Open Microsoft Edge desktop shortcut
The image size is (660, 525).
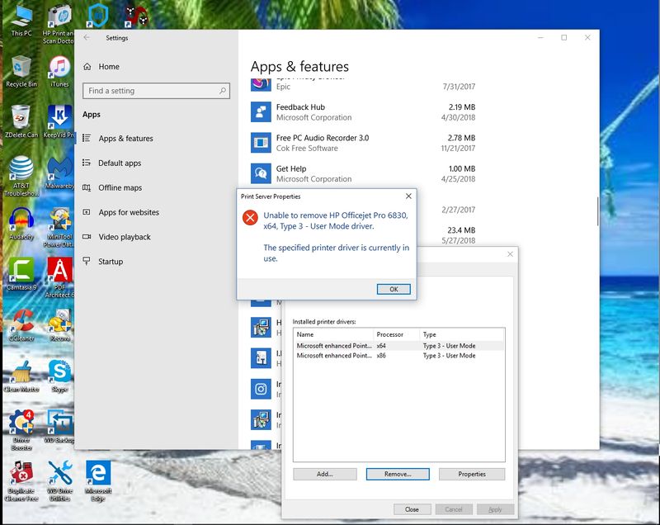pyautogui.click(x=98, y=475)
